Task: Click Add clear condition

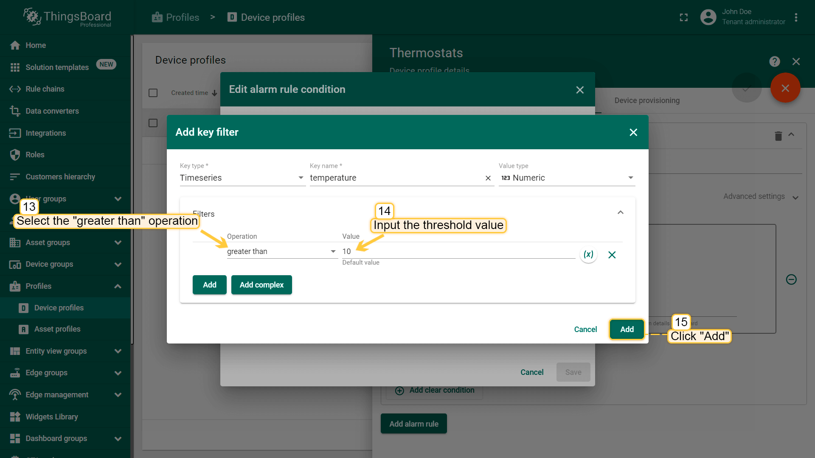Action: tap(435, 391)
